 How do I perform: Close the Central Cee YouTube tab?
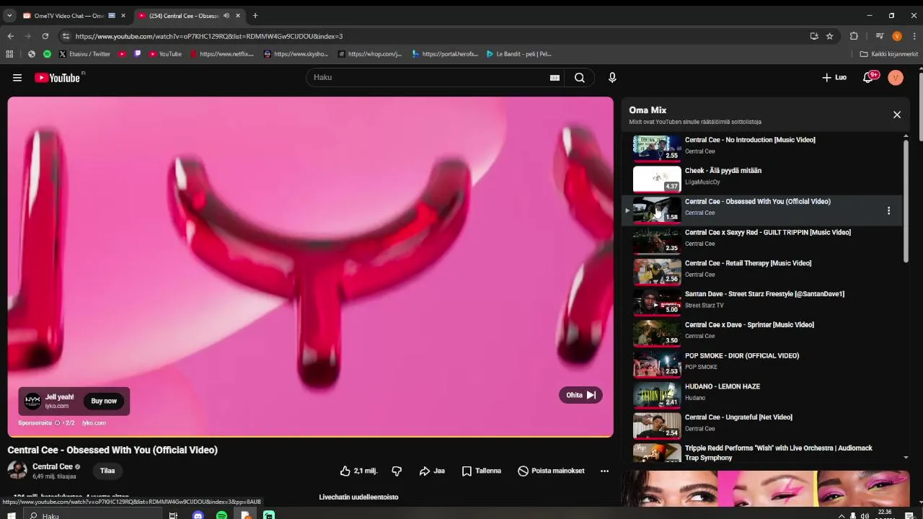tap(238, 16)
